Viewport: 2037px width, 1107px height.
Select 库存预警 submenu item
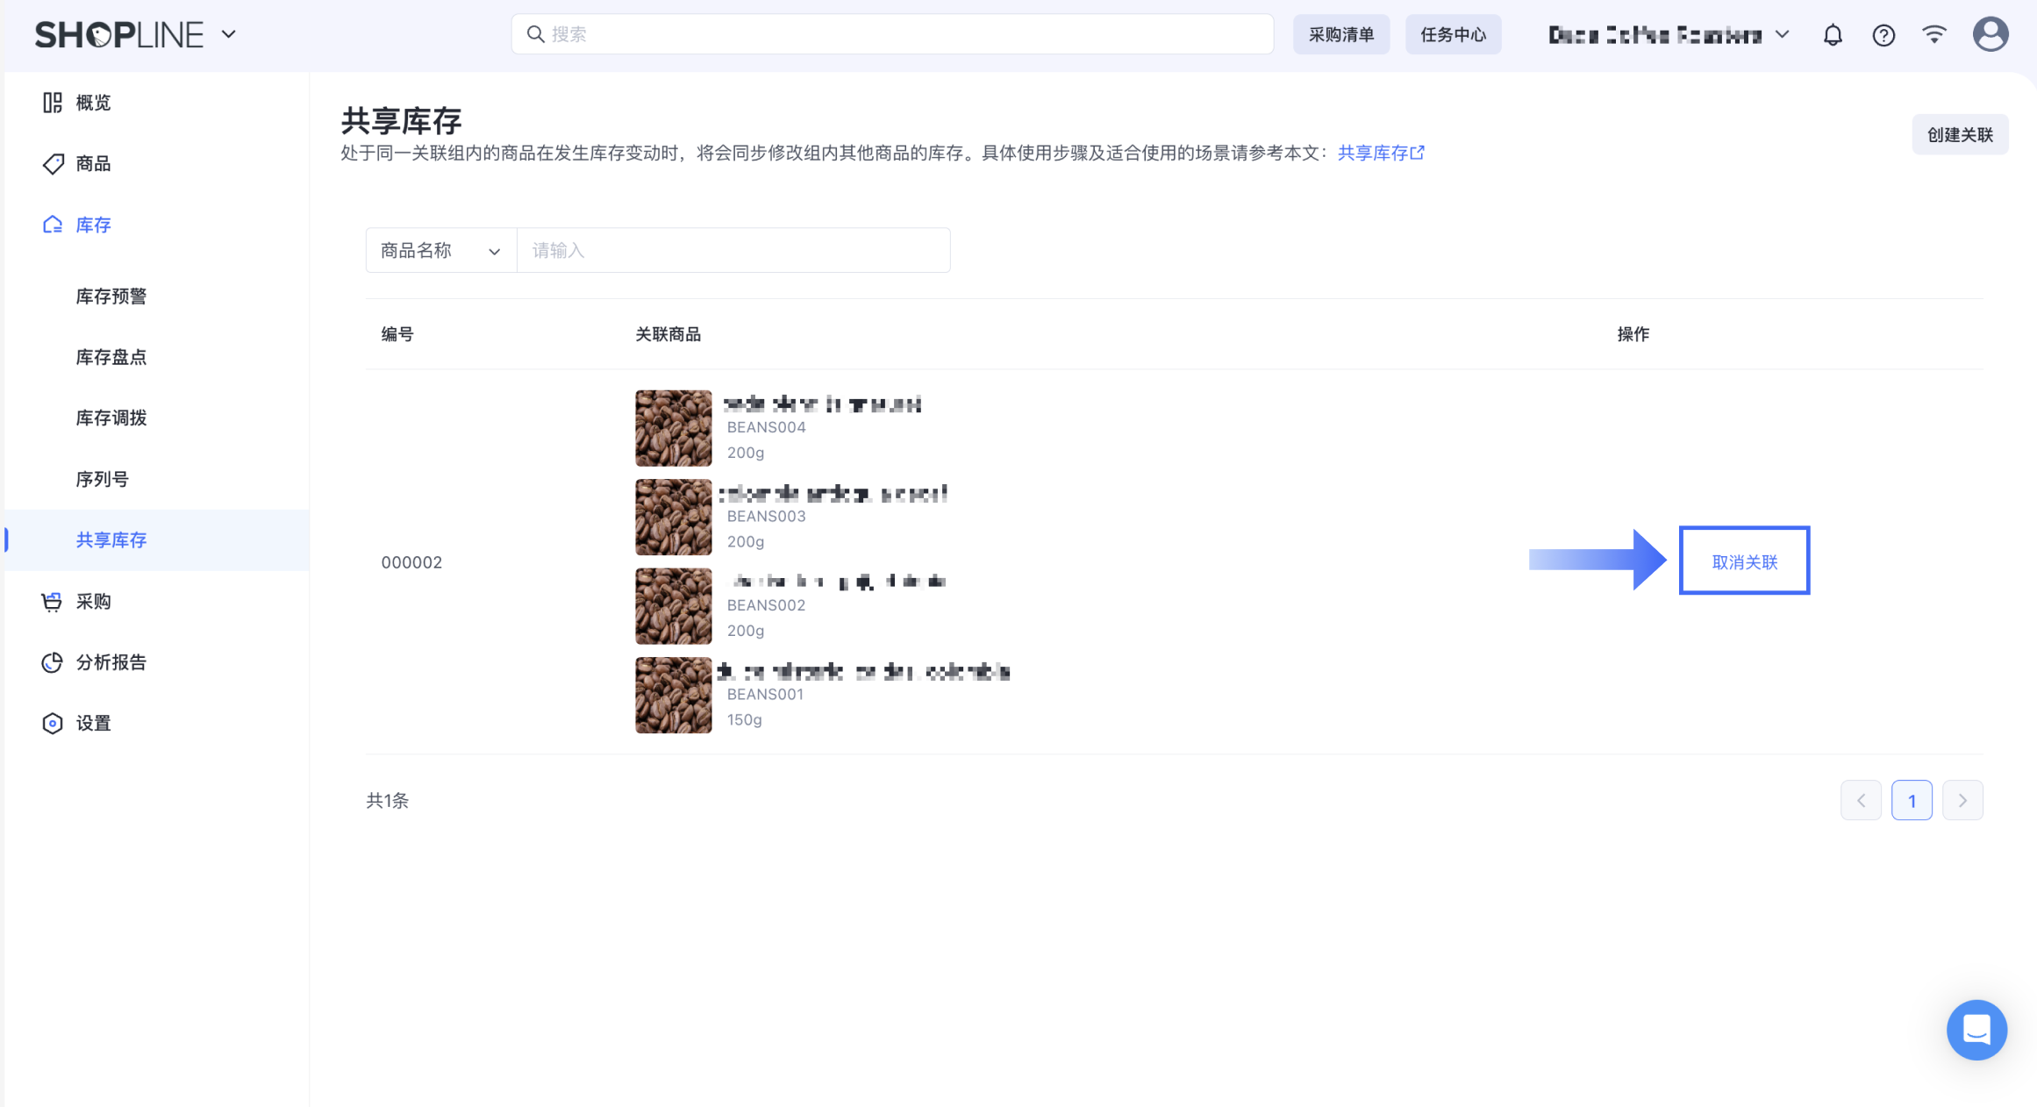(111, 296)
